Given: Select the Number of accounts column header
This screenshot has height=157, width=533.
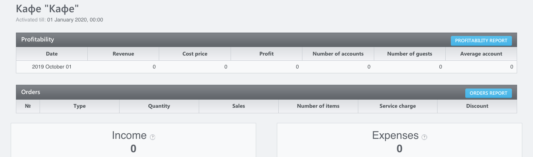Looking at the screenshot, I should click(338, 54).
